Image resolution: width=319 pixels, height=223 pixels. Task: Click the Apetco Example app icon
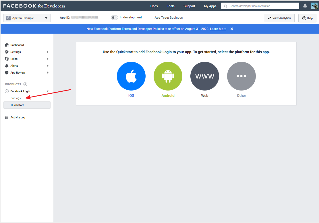(8, 18)
